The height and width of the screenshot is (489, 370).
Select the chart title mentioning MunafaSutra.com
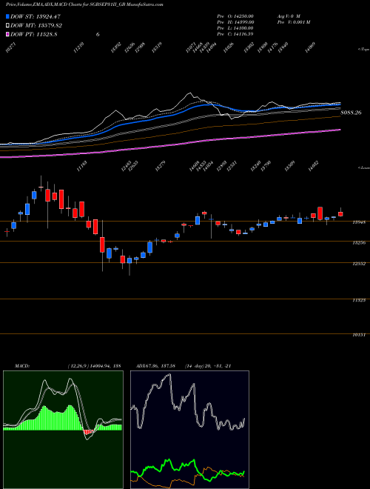[84, 4]
